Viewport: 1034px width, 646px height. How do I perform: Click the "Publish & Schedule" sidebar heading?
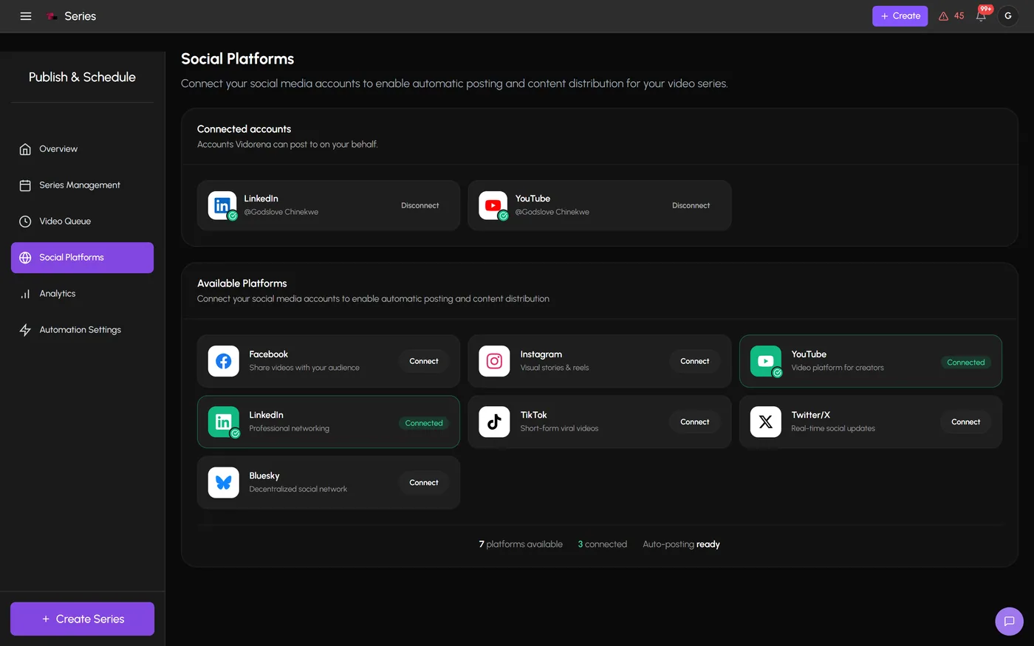tap(82, 77)
